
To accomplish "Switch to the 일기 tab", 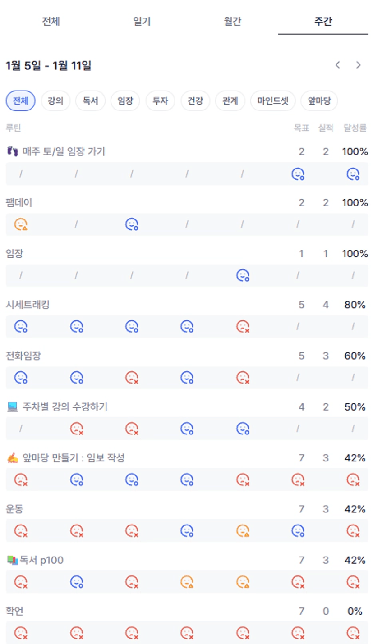I will [142, 22].
